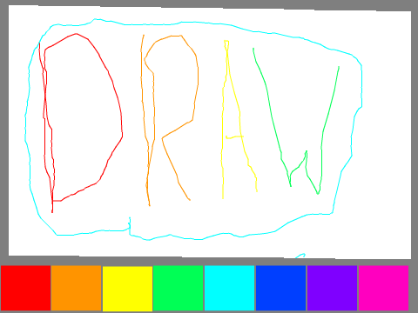
Task: Pick the blue color swatch
Action: coord(281,288)
